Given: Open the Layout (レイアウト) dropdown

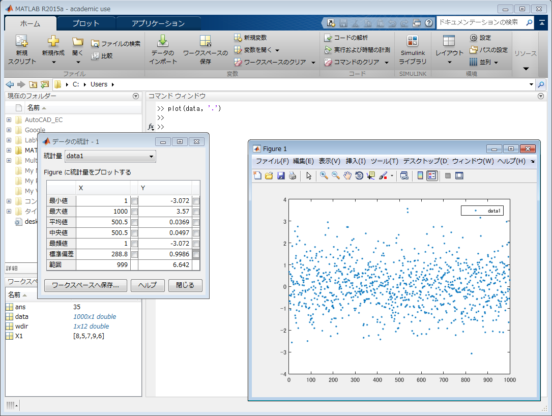Looking at the screenshot, I should (449, 50).
